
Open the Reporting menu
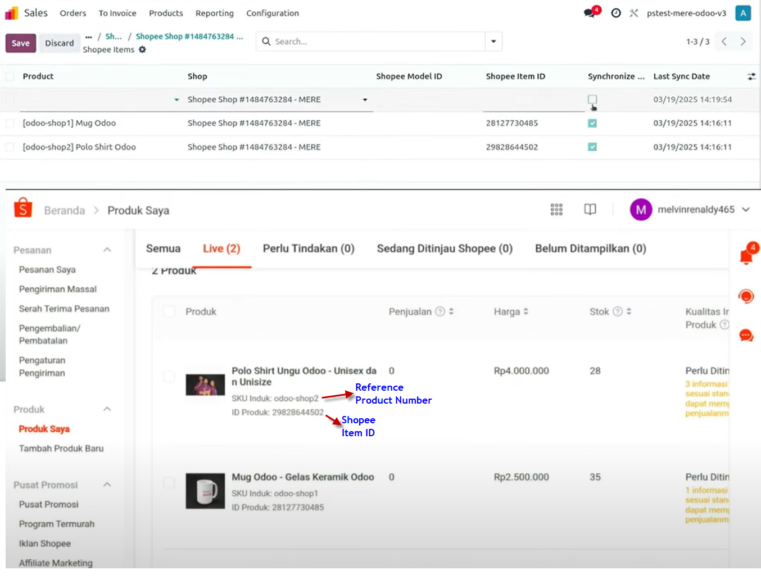[215, 13]
